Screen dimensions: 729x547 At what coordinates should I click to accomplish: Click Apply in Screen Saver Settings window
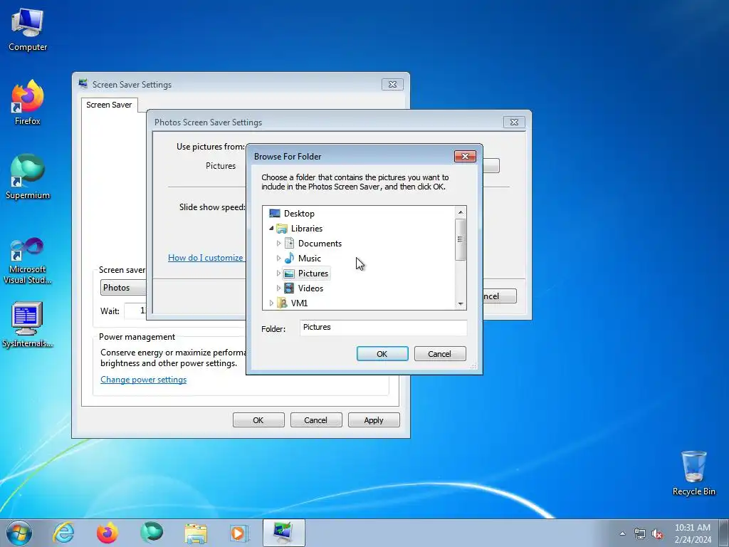[374, 420]
